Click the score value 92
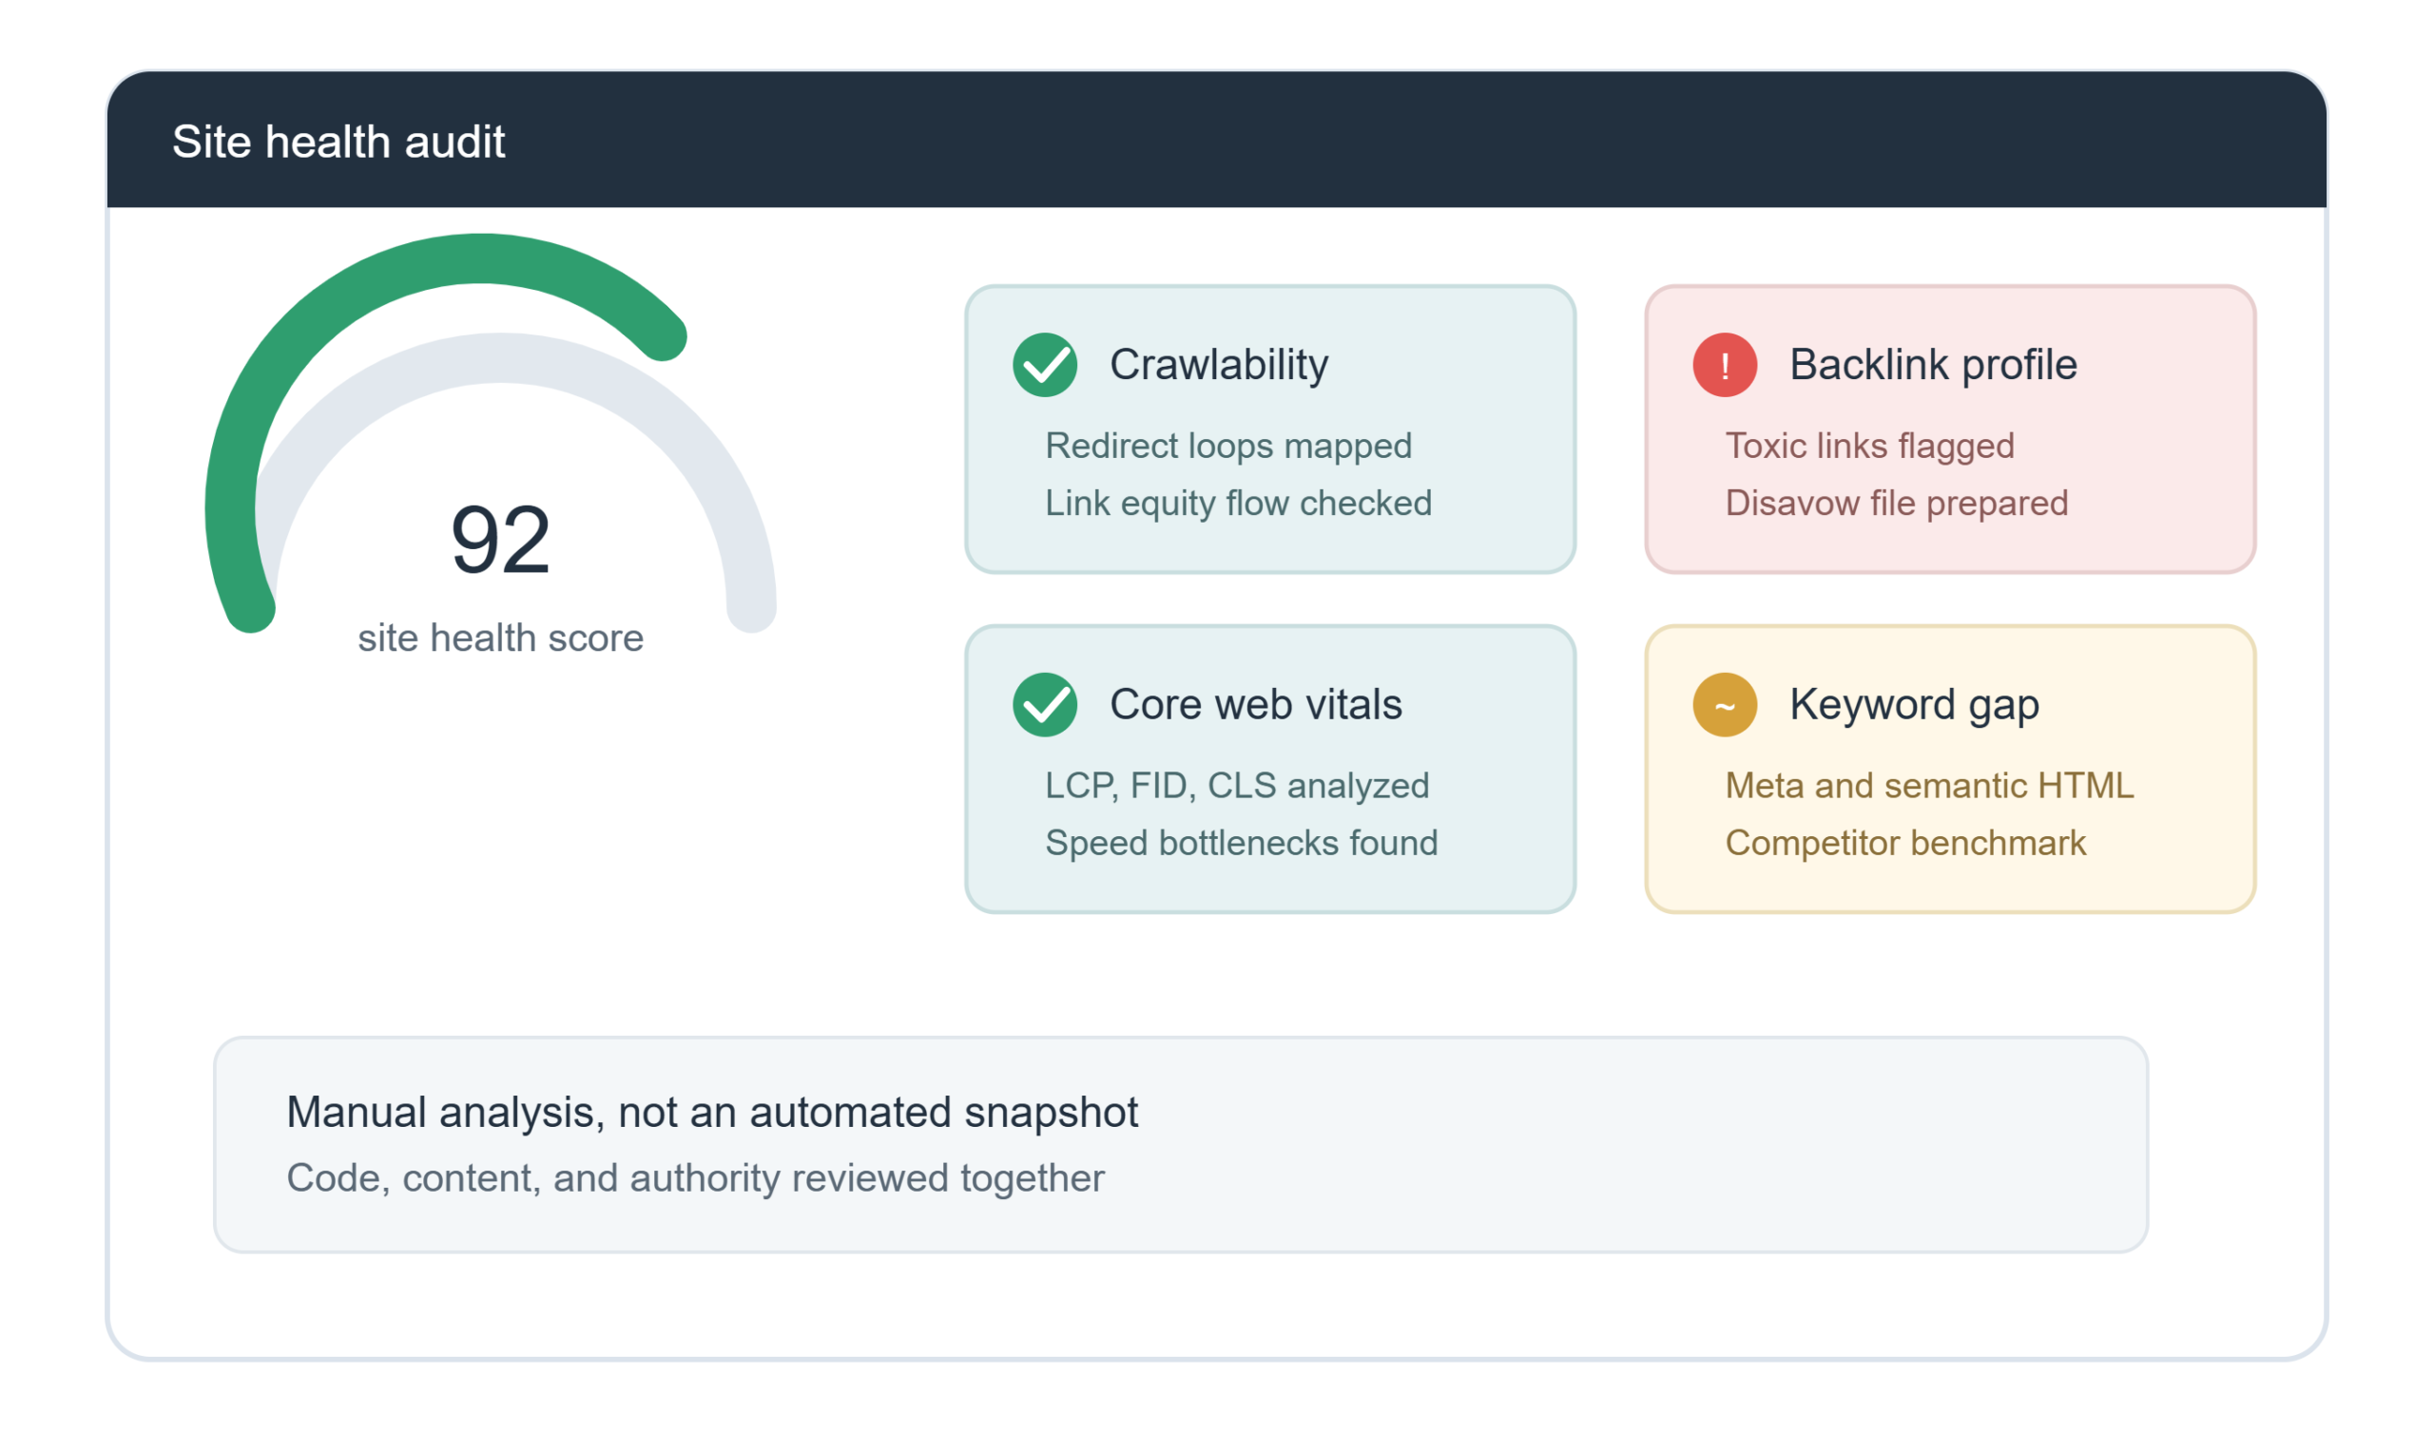The width and height of the screenshot is (2434, 1431). [500, 540]
